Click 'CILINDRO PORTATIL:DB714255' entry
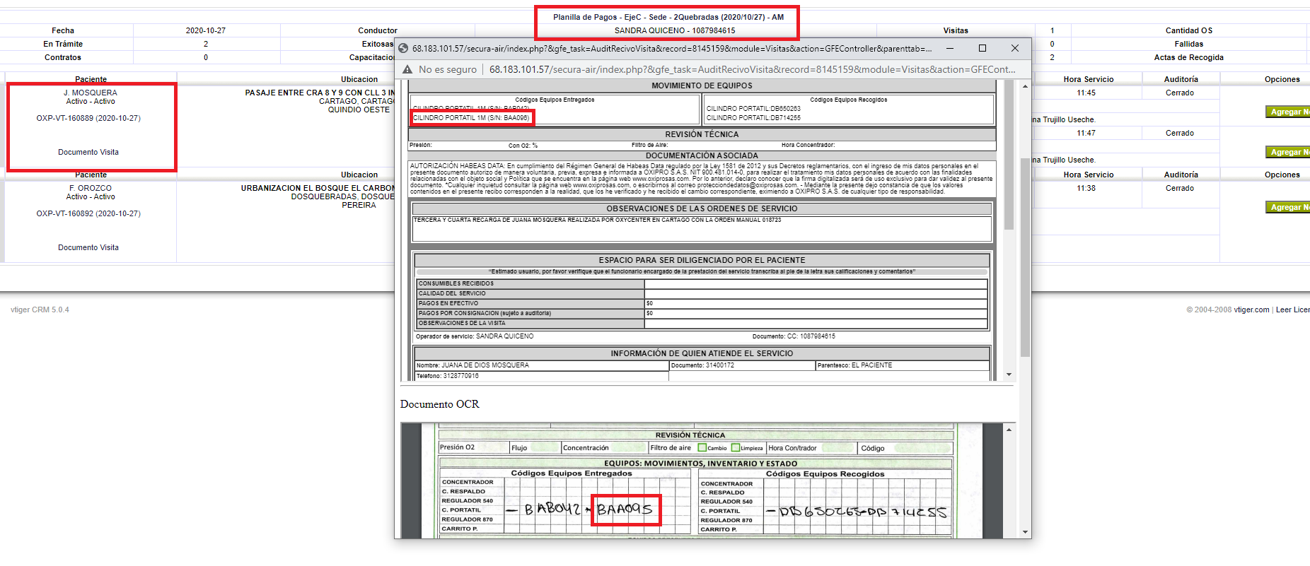Screen dimensions: 1310x566 (753, 118)
